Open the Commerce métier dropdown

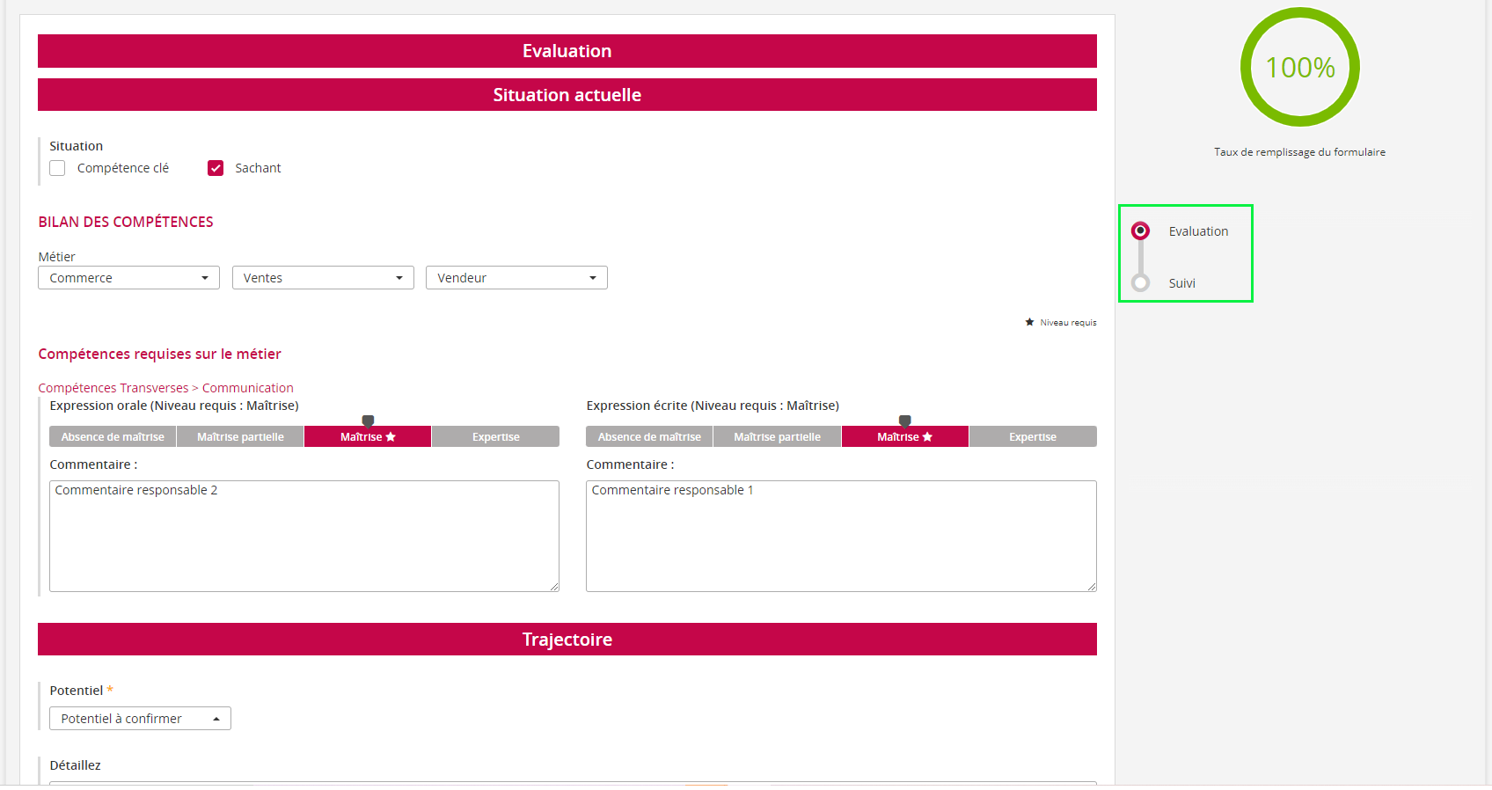coord(128,278)
